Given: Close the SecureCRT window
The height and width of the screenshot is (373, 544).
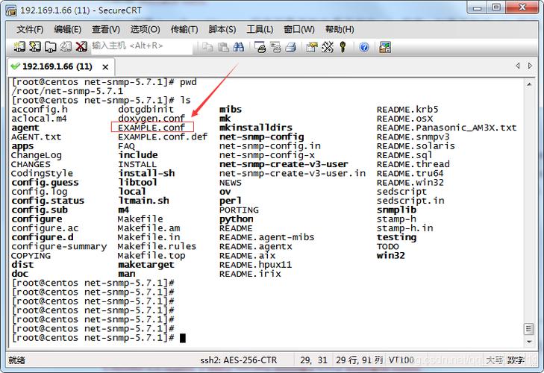Looking at the screenshot, I should click(522, 7).
